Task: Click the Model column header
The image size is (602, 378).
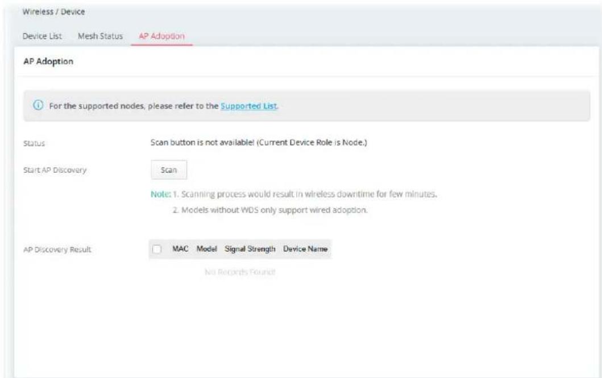Action: tap(206, 248)
